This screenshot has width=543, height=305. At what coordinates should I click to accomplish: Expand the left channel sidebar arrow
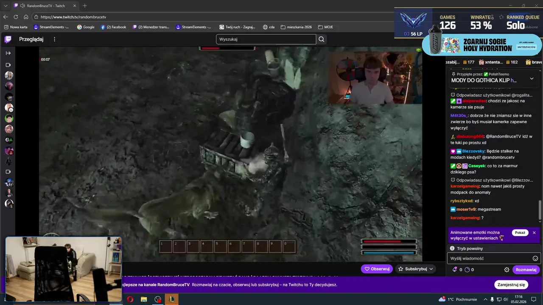point(8,53)
